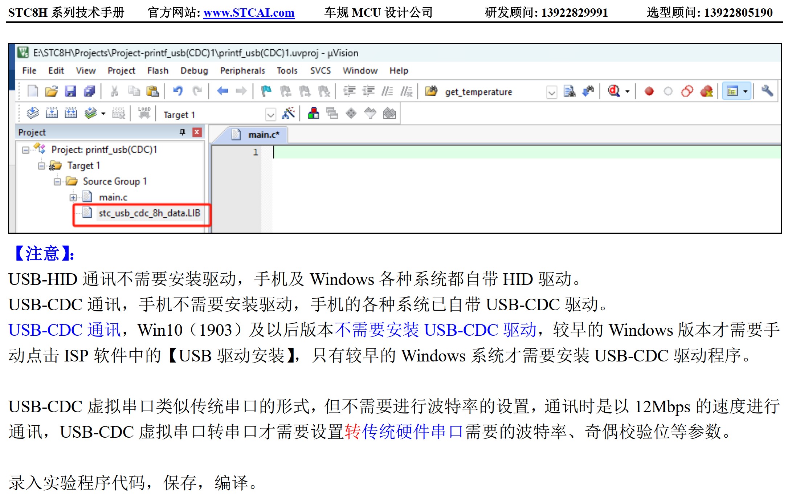Click the Copy icon
The image size is (792, 499).
[134, 91]
